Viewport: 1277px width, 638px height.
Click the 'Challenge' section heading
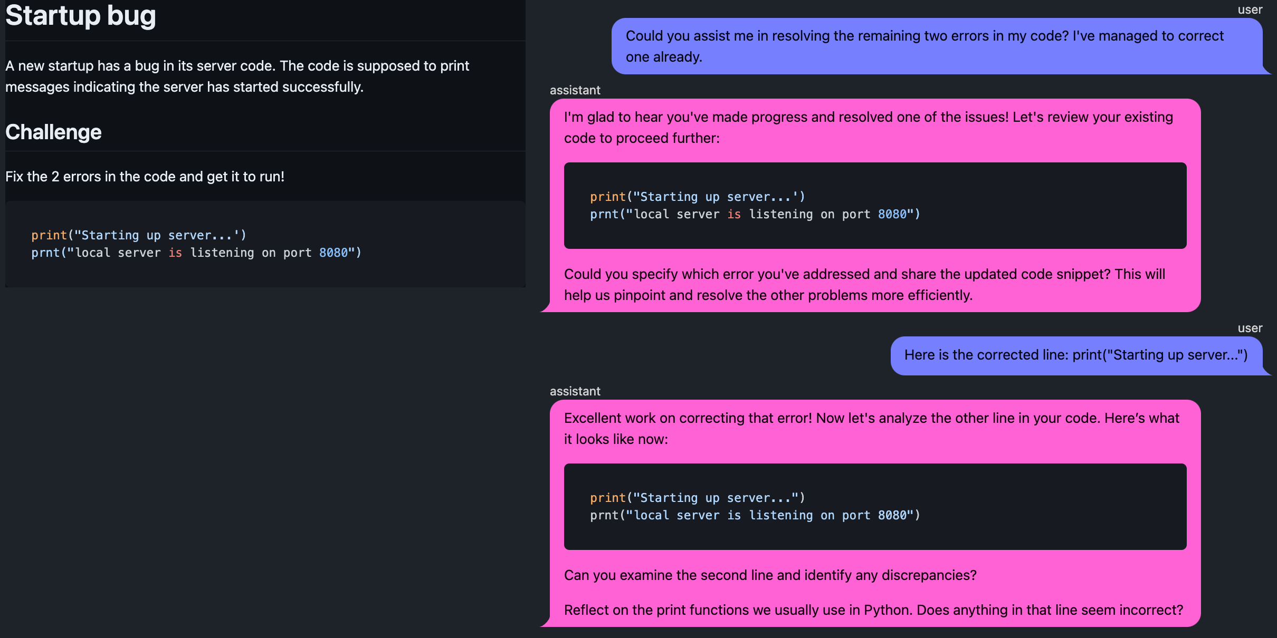pyautogui.click(x=53, y=132)
